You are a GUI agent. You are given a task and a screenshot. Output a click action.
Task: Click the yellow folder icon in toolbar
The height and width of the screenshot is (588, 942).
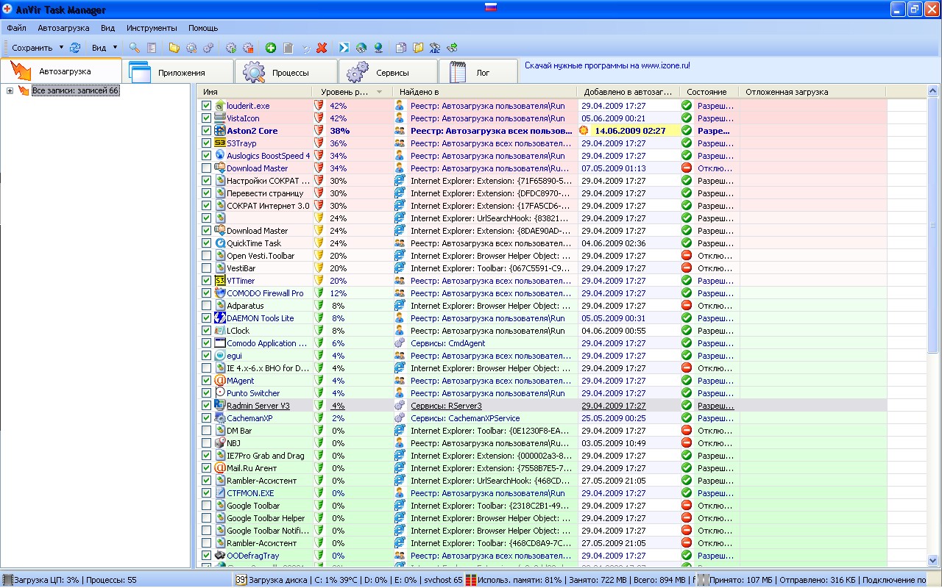click(x=174, y=48)
